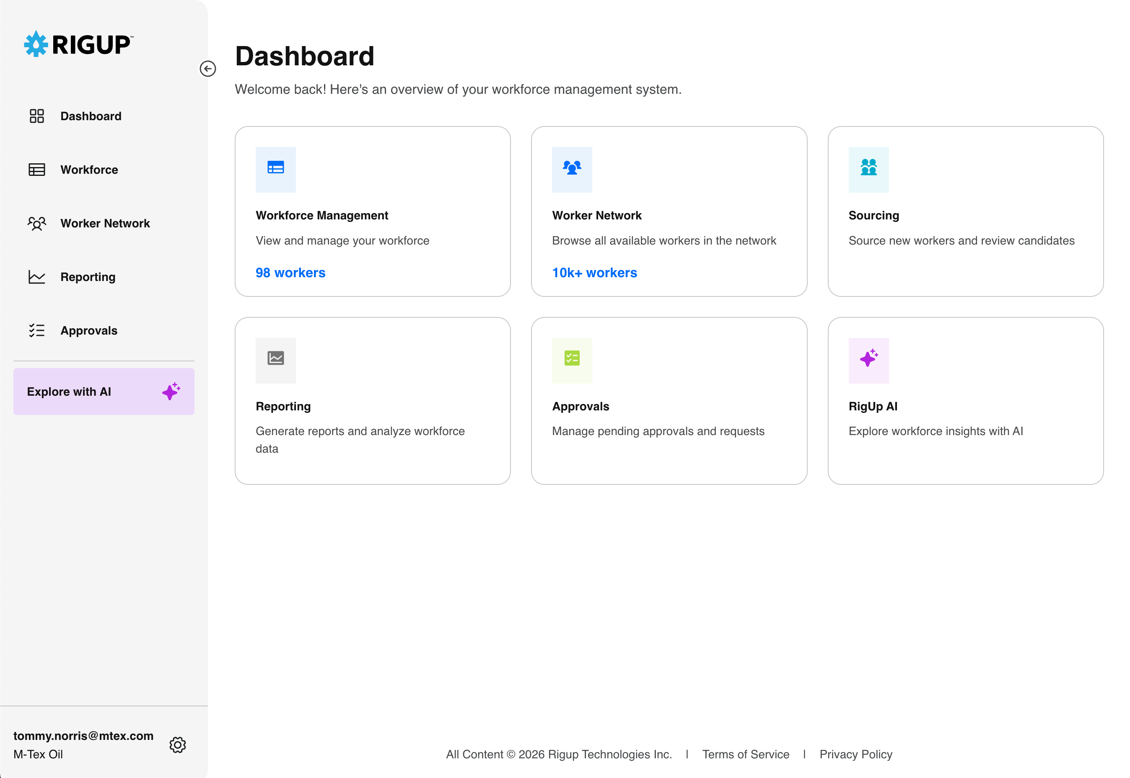Open the Terms of Service link
Image resolution: width=1130 pixels, height=778 pixels.
pos(746,754)
